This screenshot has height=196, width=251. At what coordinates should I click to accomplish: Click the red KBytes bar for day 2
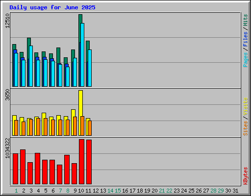coord(23,167)
